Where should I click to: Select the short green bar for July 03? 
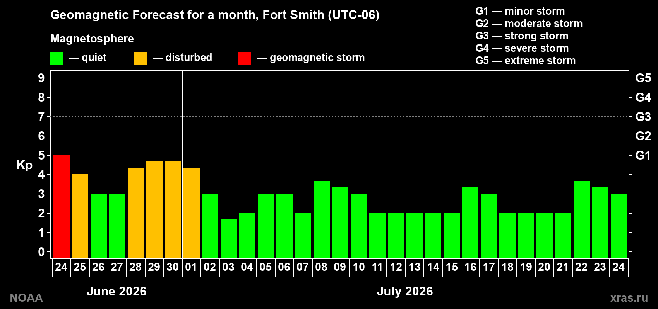(x=229, y=239)
